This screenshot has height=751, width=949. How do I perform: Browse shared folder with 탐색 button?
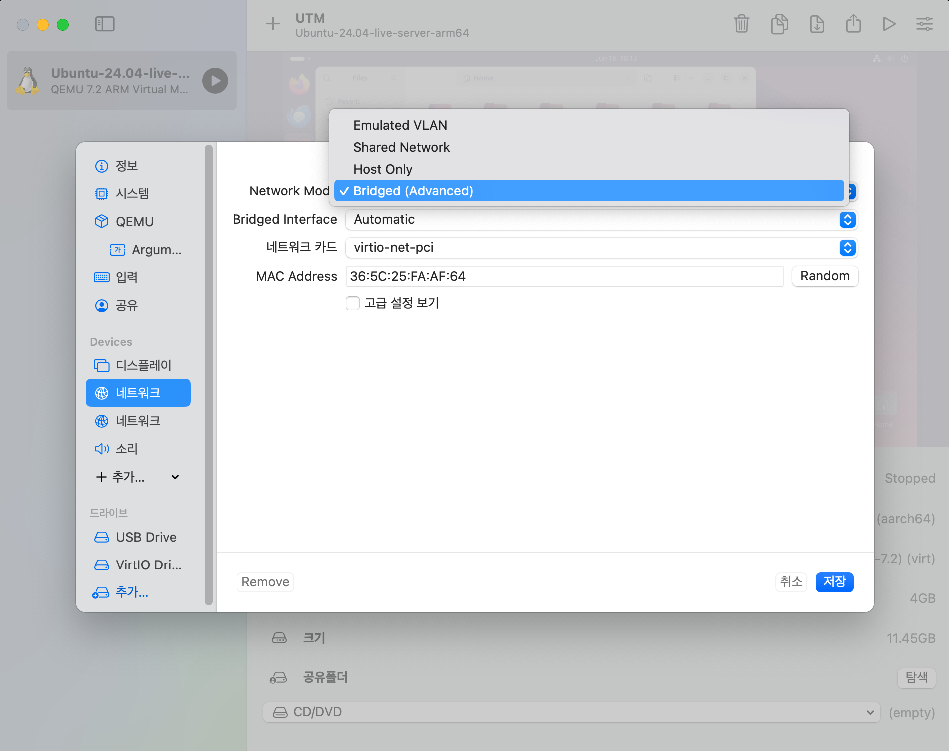[x=916, y=678]
